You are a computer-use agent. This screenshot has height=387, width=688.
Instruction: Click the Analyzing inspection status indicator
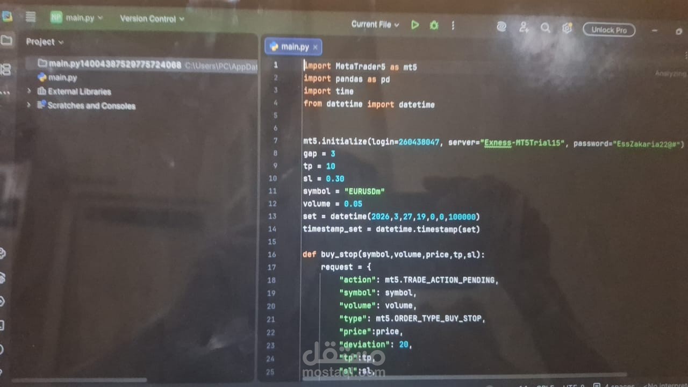point(670,74)
